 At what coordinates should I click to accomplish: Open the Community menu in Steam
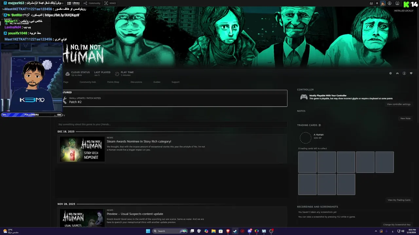click(x=92, y=3)
